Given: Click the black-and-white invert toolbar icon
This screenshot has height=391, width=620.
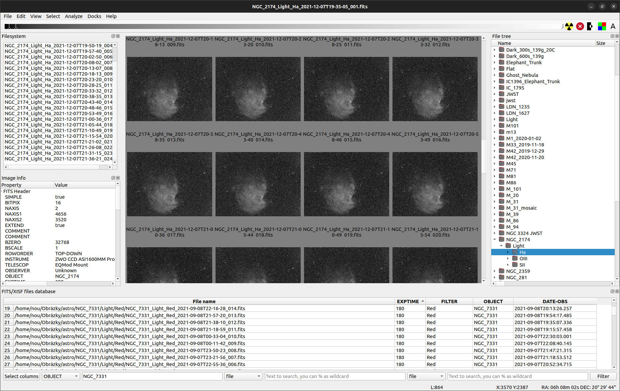Looking at the screenshot, I should [x=591, y=26].
